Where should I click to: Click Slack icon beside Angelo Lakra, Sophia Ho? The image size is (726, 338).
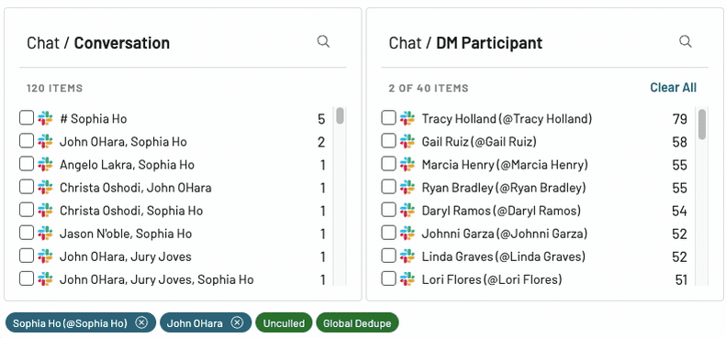pyautogui.click(x=45, y=164)
